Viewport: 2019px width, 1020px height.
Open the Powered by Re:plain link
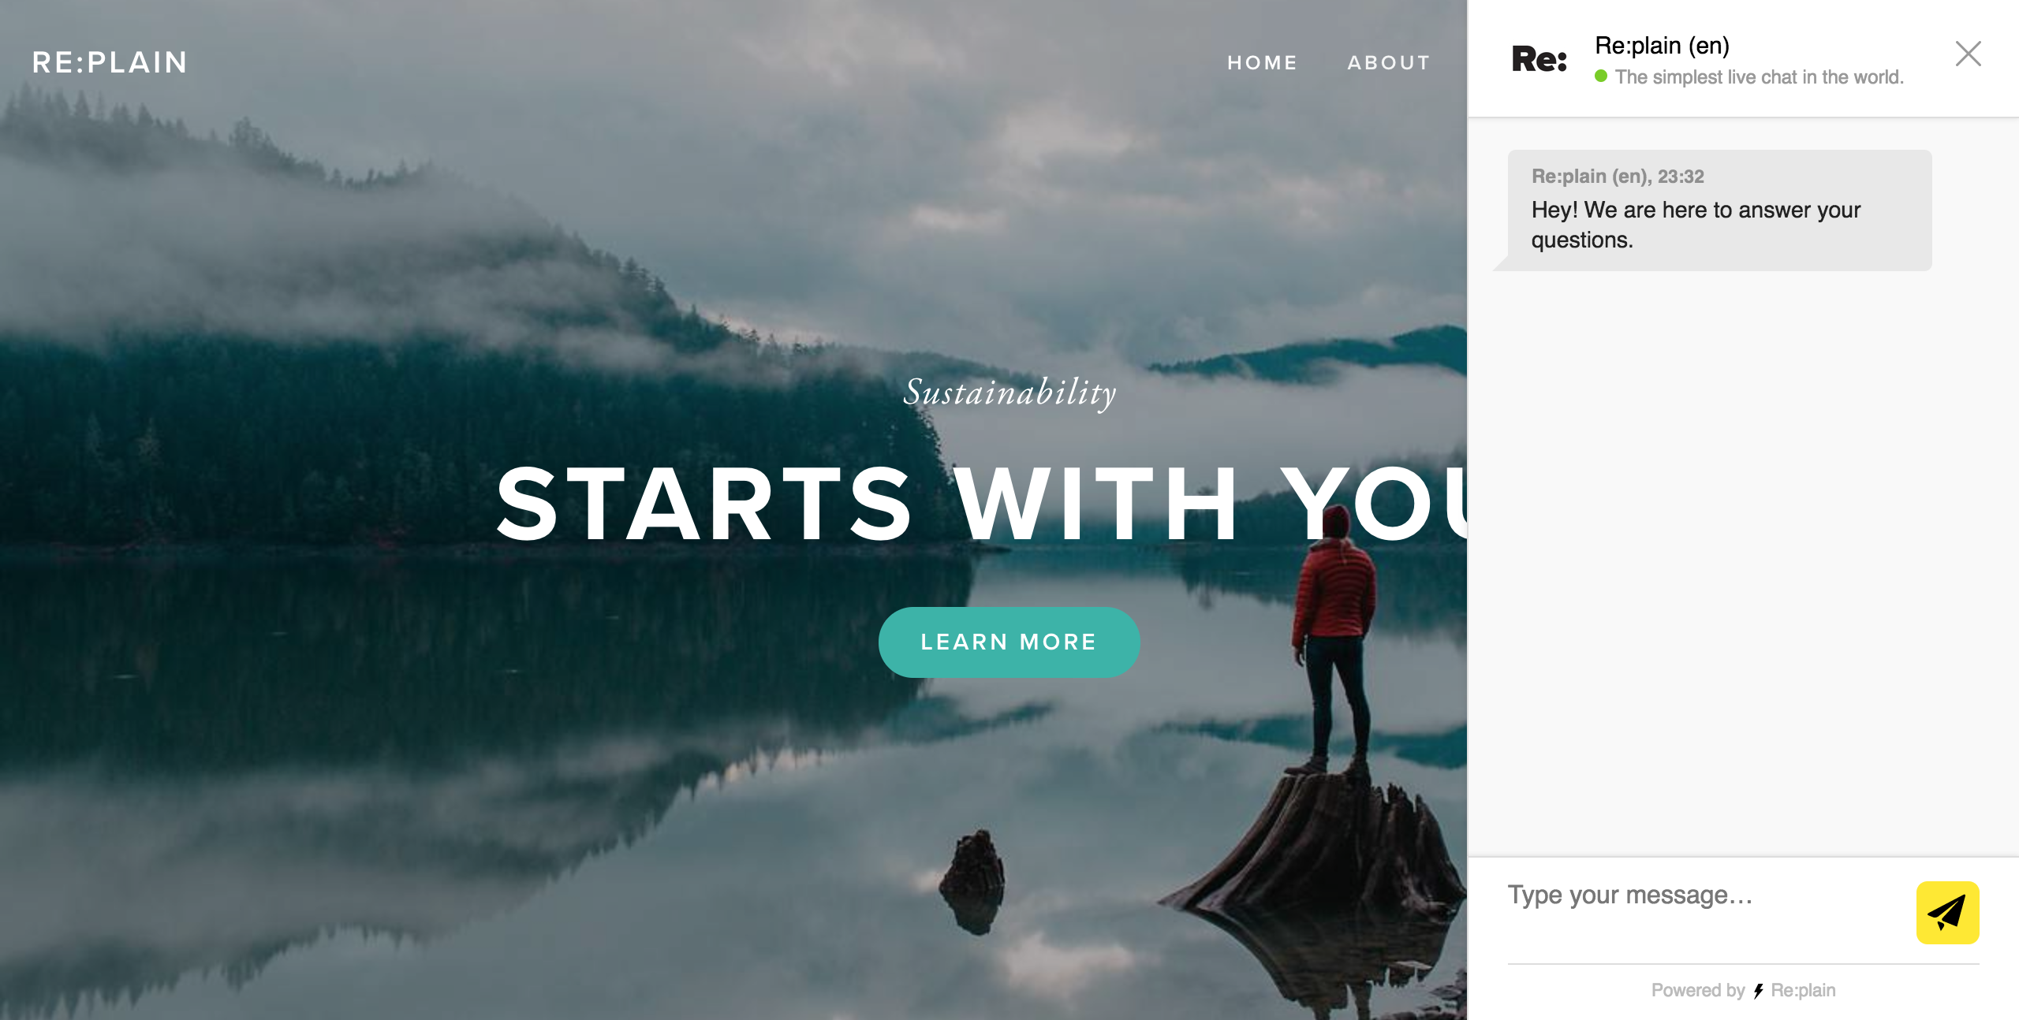[1743, 990]
